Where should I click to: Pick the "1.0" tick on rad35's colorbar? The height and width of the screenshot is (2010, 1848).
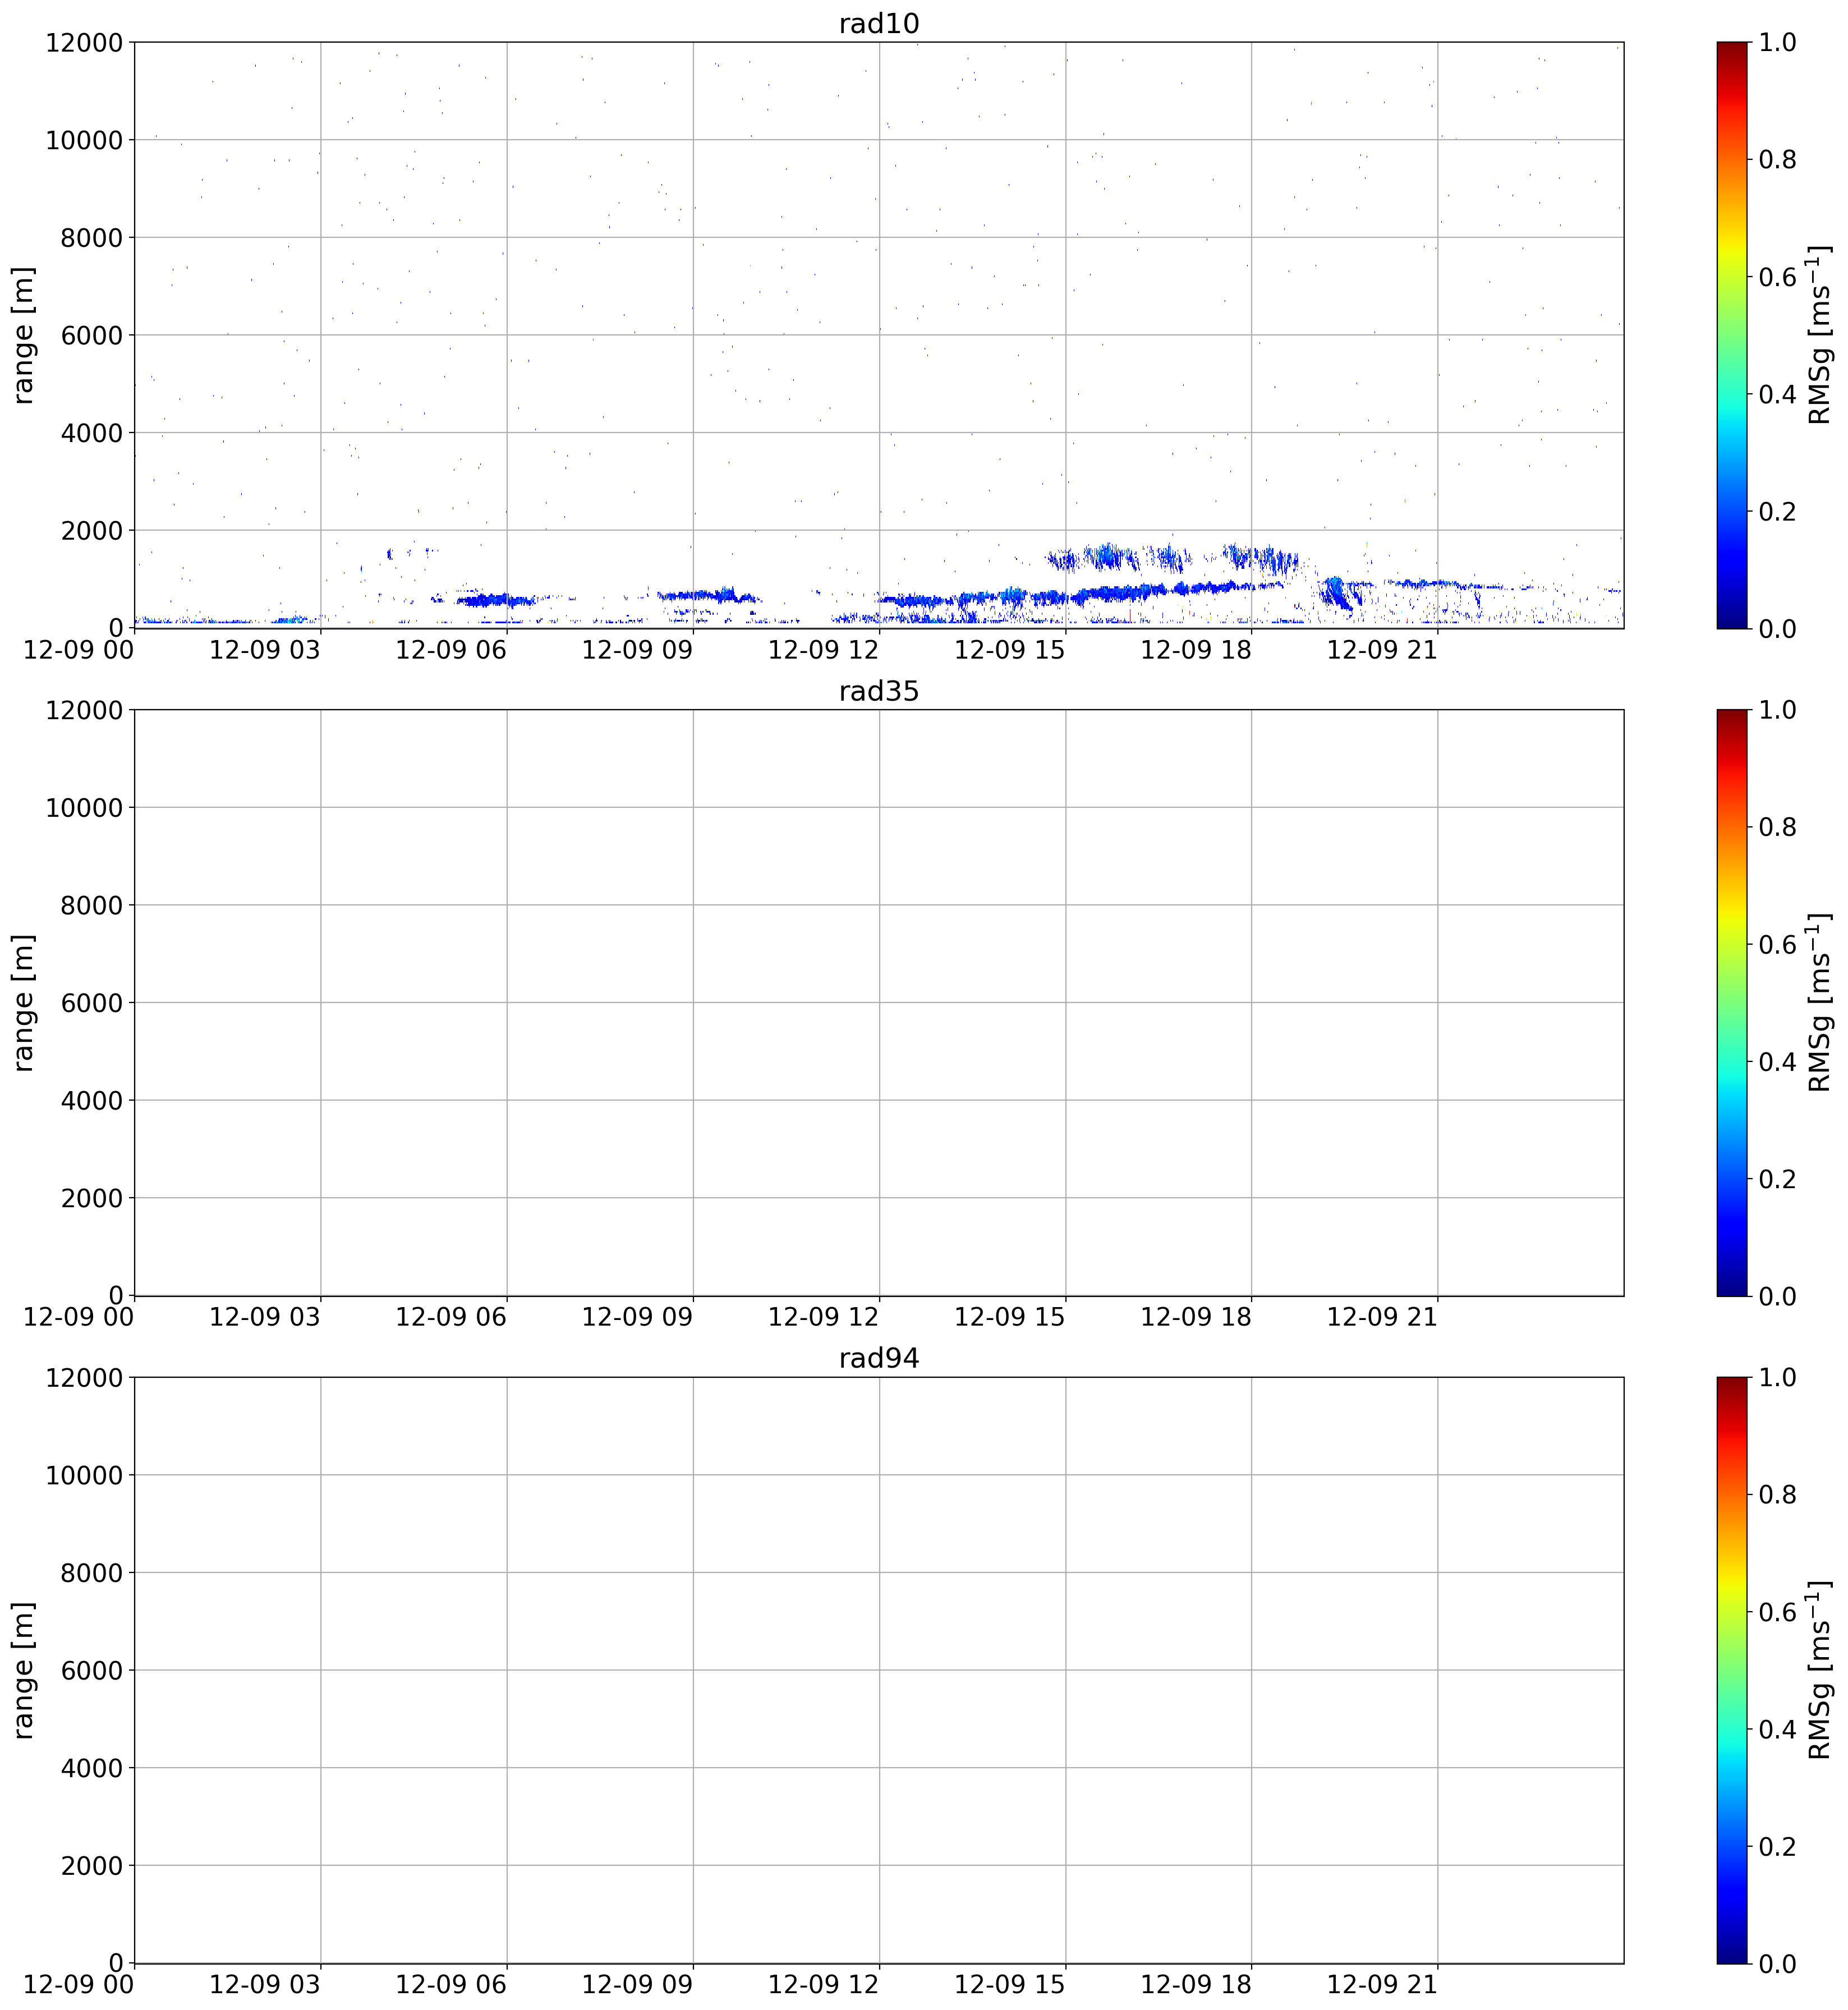point(1777,710)
